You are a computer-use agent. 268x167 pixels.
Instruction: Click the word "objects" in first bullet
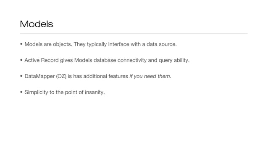tap(63, 44)
